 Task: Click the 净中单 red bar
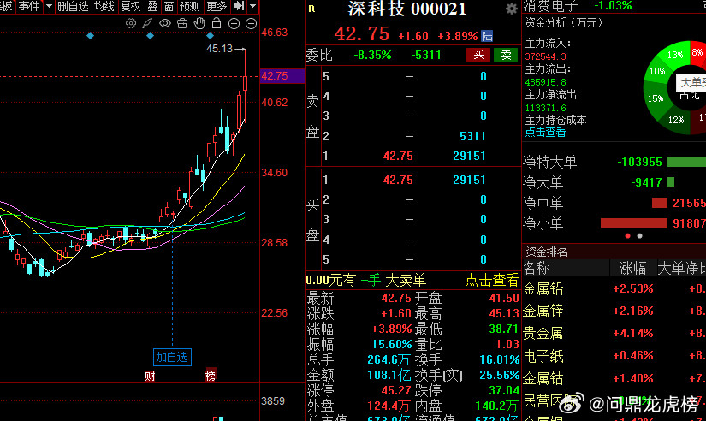[x=659, y=203]
